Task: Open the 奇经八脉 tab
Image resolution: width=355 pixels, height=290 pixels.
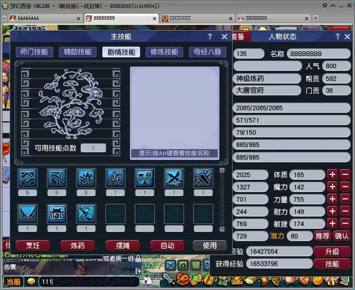Action: [208, 52]
